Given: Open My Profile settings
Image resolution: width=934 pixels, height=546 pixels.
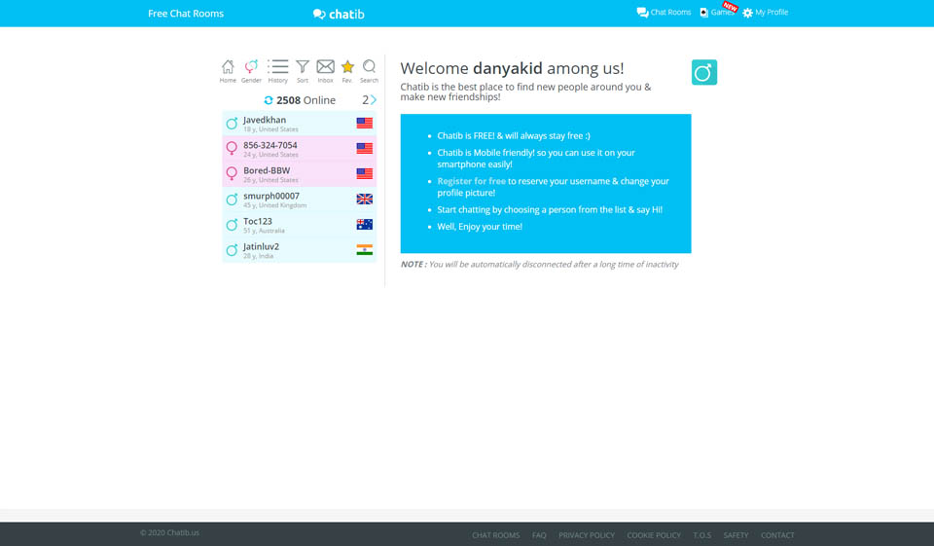Looking at the screenshot, I should click(x=765, y=13).
